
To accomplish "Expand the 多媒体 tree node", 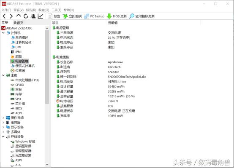I will click(x=3, y=132).
